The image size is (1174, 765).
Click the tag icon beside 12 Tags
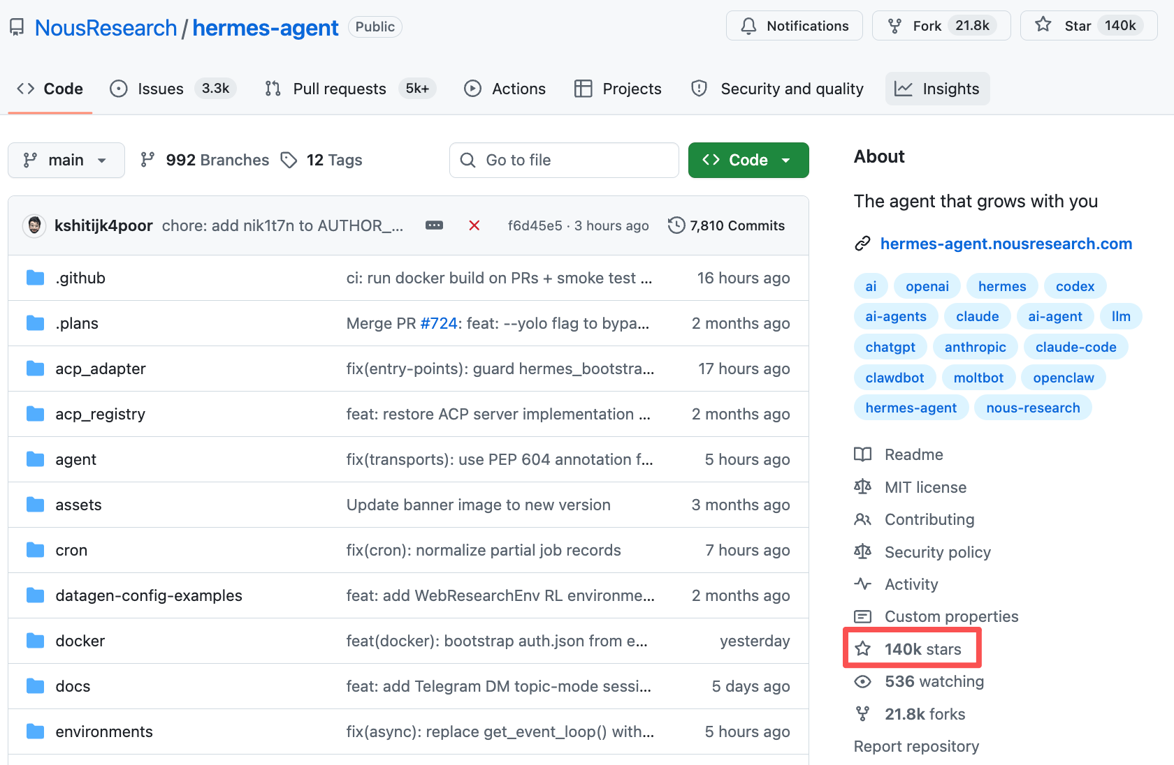(289, 160)
